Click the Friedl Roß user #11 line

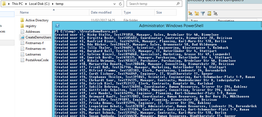[x=141, y=67]
